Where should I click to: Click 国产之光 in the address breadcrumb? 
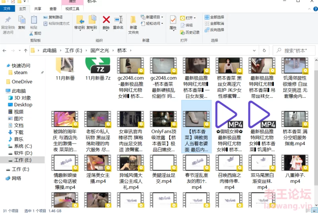tap(100, 50)
